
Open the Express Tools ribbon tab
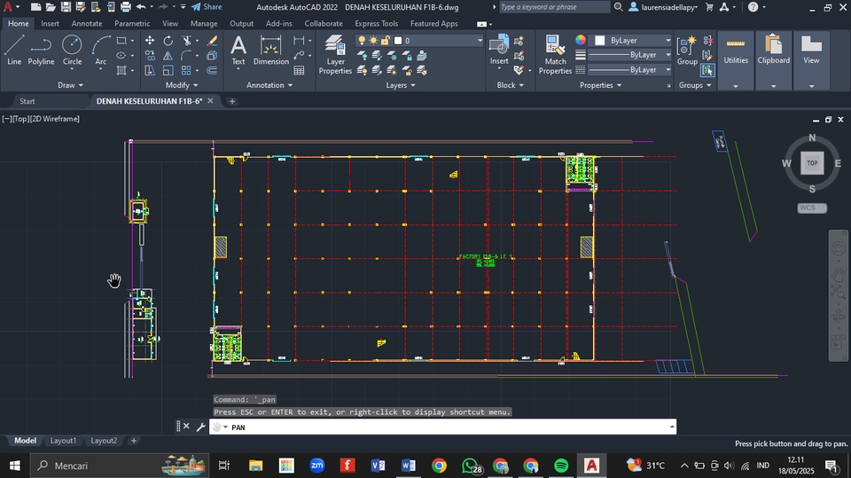pyautogui.click(x=376, y=24)
